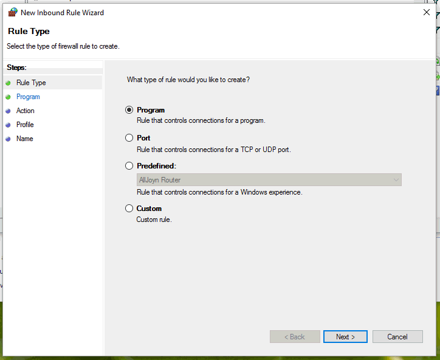This screenshot has height=360, width=440.
Task: Click the Next > button
Action: coord(345,337)
